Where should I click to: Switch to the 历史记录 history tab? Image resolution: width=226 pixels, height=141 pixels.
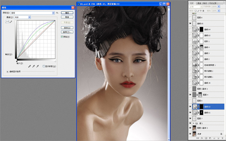(213, 3)
